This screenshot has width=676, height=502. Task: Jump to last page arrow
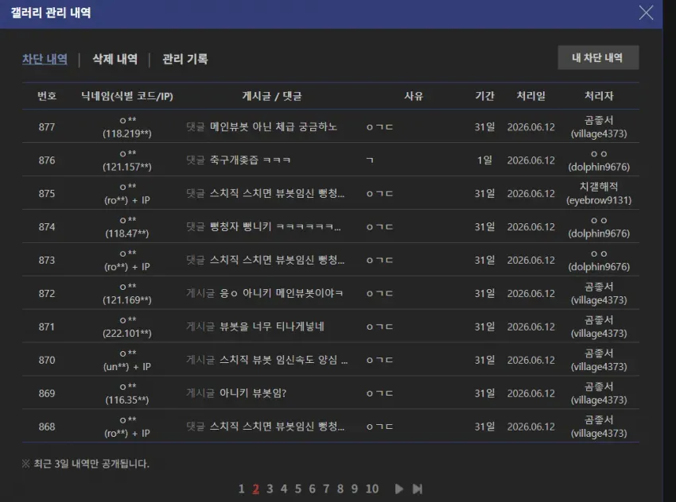click(x=418, y=488)
